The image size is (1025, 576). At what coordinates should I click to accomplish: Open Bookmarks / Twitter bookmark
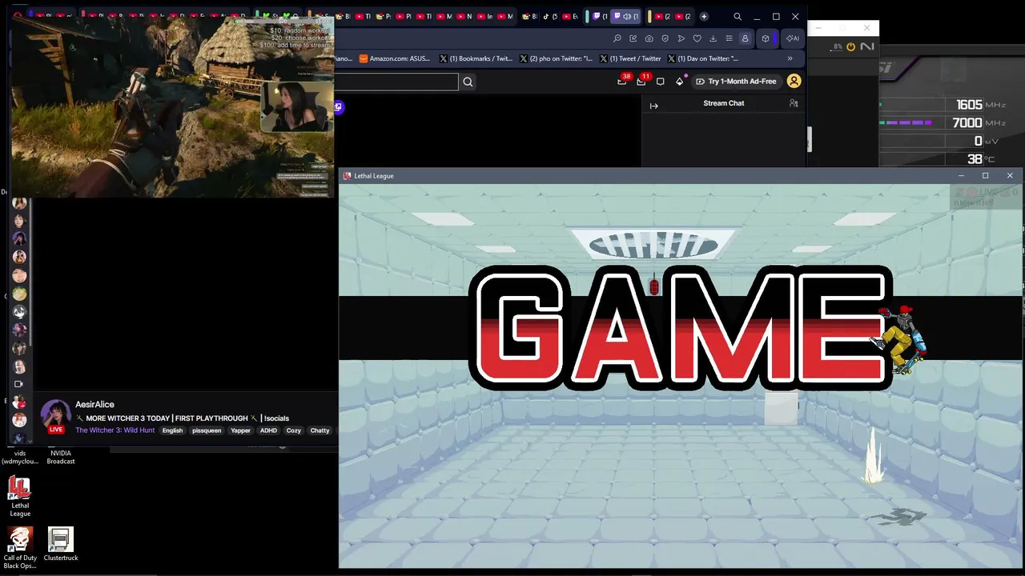pos(476,58)
